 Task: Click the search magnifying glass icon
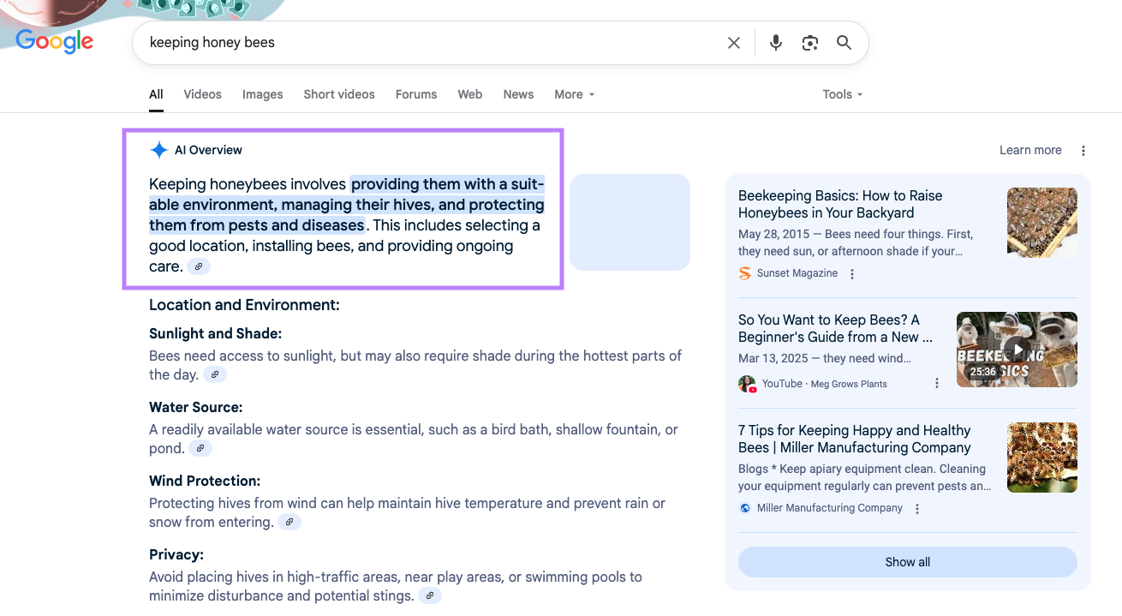(x=844, y=42)
